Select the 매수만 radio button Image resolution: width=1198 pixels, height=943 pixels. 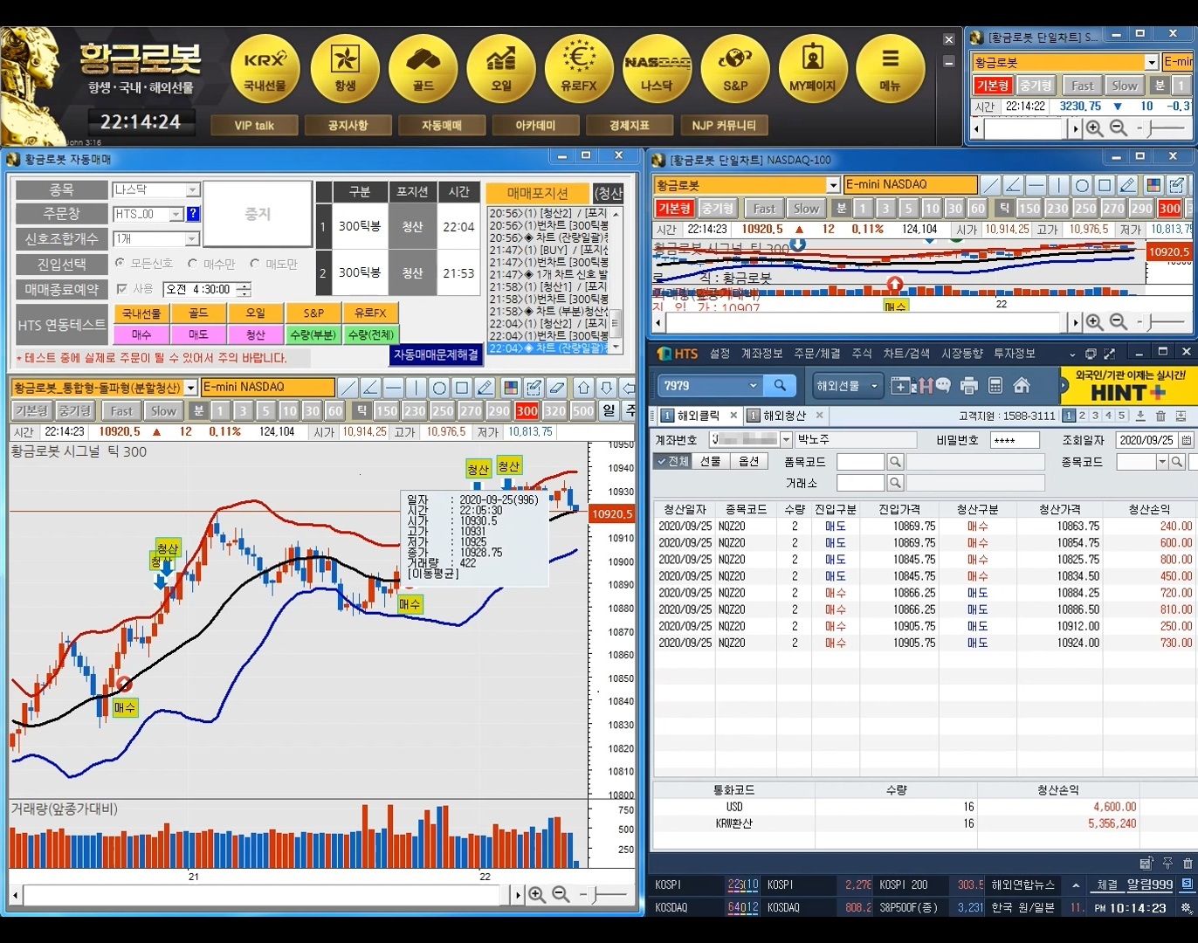pyautogui.click(x=192, y=263)
